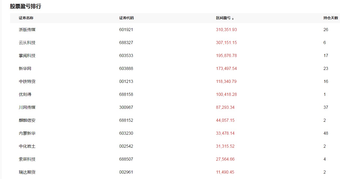Screen dimensions: 340x179
Task: Click stock code 688152
Action: (x=126, y=120)
